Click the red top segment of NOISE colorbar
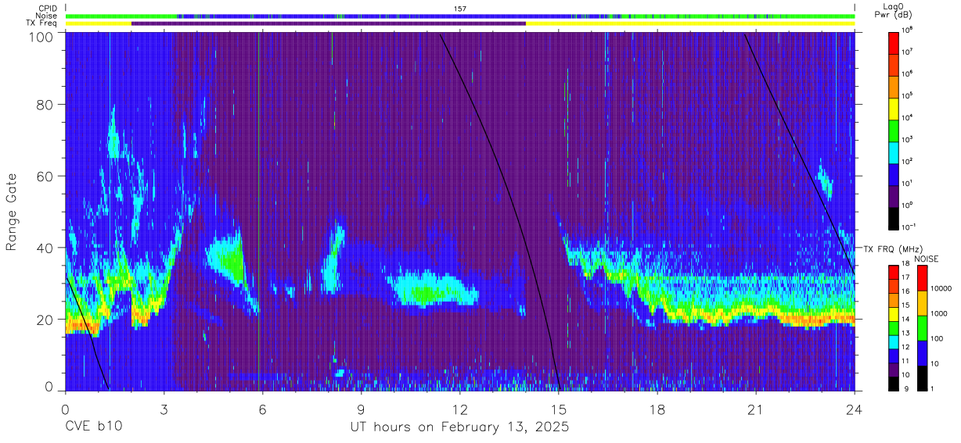Screen dimensions: 961x443 921,278
